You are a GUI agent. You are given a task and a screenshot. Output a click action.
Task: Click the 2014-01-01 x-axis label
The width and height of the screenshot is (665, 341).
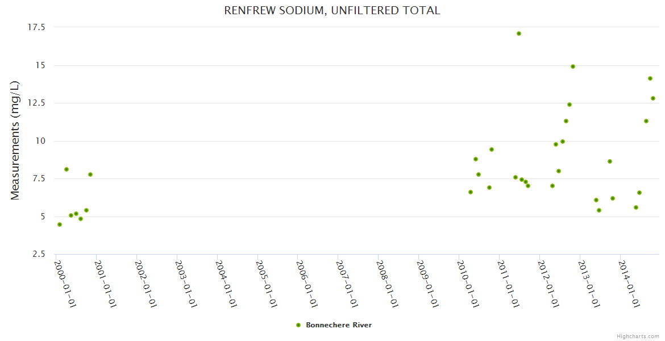click(630, 284)
